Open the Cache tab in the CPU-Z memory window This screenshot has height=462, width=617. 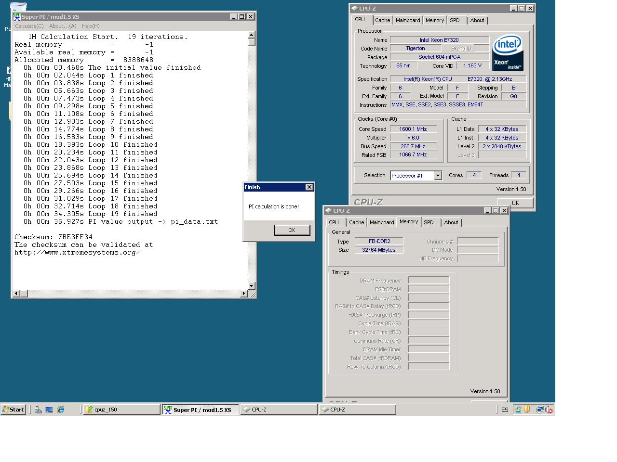tap(356, 222)
